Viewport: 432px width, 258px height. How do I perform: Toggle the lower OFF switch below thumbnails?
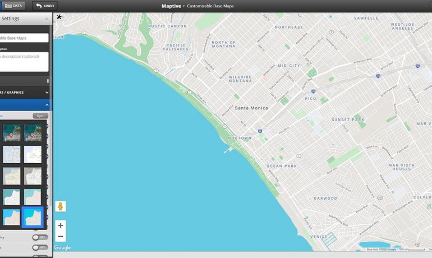(40, 247)
